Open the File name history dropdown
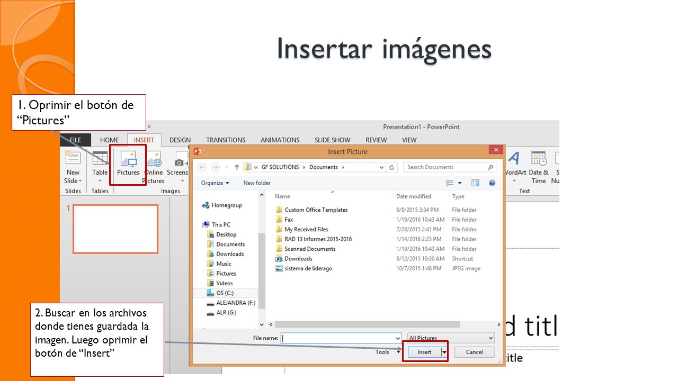Screen dimensions: 678x381 click(398, 338)
